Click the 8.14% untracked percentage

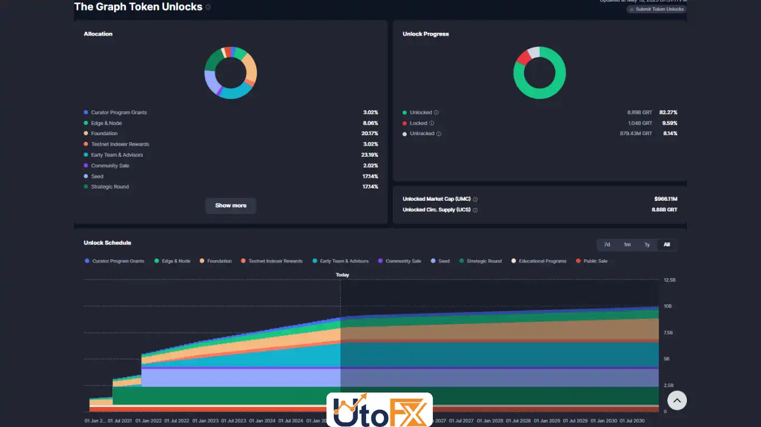point(670,133)
